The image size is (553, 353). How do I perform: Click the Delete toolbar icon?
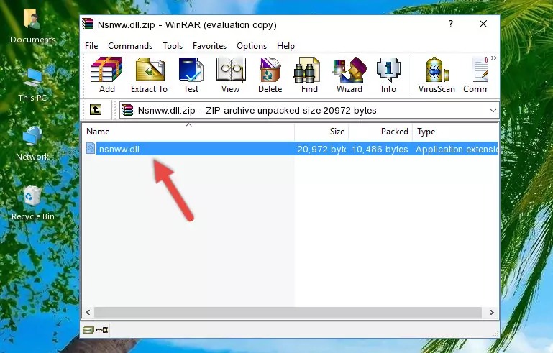[270, 75]
